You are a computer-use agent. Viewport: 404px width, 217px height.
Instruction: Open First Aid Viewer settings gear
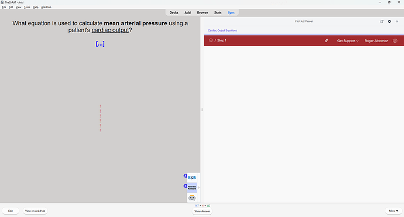tap(389, 22)
